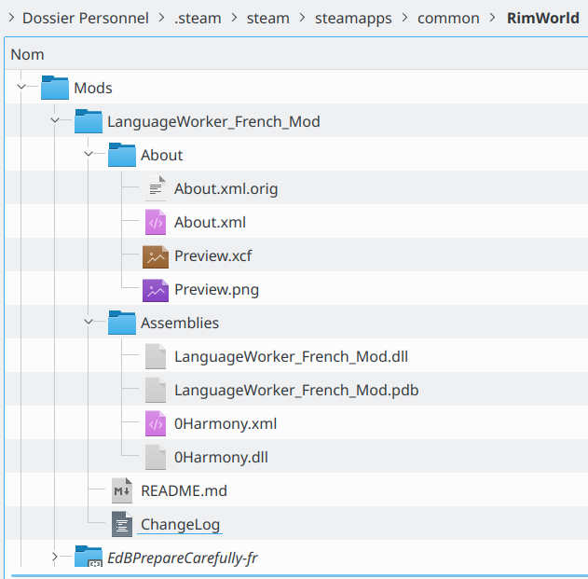Select the About.xml.orig file name
Screen dimensions: 588x579
226,189
